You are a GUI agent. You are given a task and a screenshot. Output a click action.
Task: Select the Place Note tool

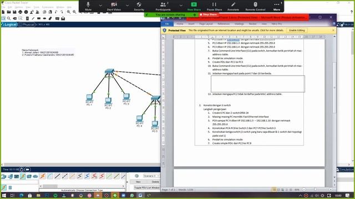pos(27,18)
